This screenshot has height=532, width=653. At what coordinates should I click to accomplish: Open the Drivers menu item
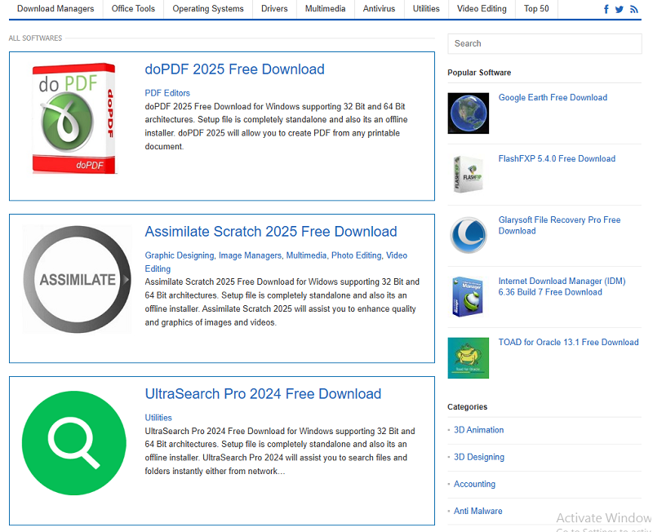[274, 9]
